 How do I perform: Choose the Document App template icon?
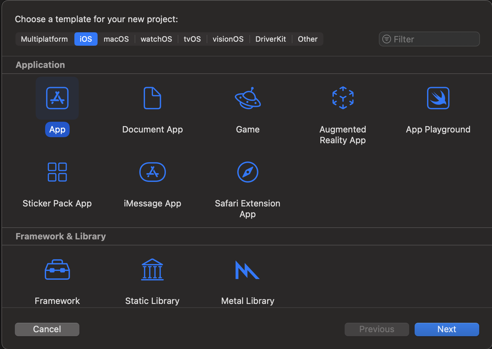(x=152, y=98)
